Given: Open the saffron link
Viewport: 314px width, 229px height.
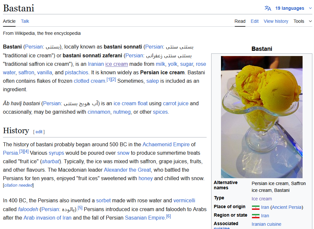Looking at the screenshot, I should tap(26, 72).
